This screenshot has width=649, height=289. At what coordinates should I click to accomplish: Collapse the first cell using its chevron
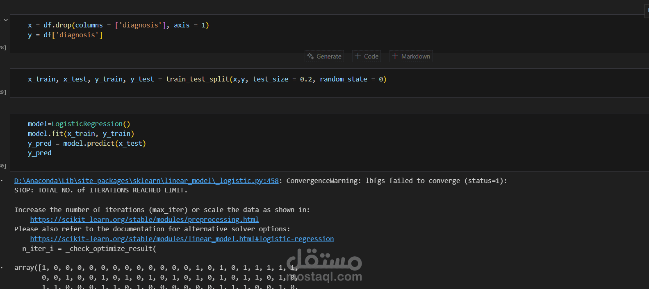tap(6, 20)
